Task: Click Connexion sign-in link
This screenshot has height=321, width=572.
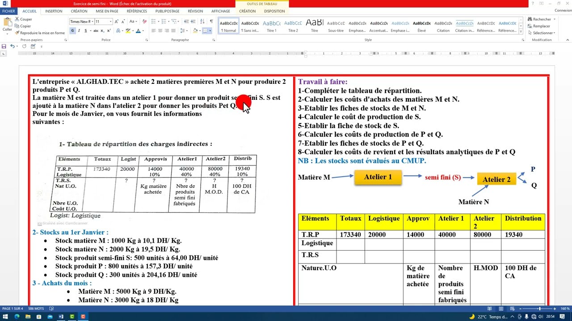Action: pos(563,11)
